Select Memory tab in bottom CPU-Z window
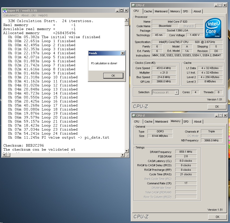The width and height of the screenshot is (230, 223). coord(176,121)
